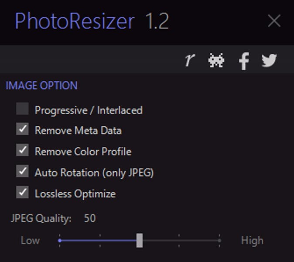294x262 pixels.
Task: Click the Progressive / Interlaced label text
Action: pyautogui.click(x=89, y=110)
